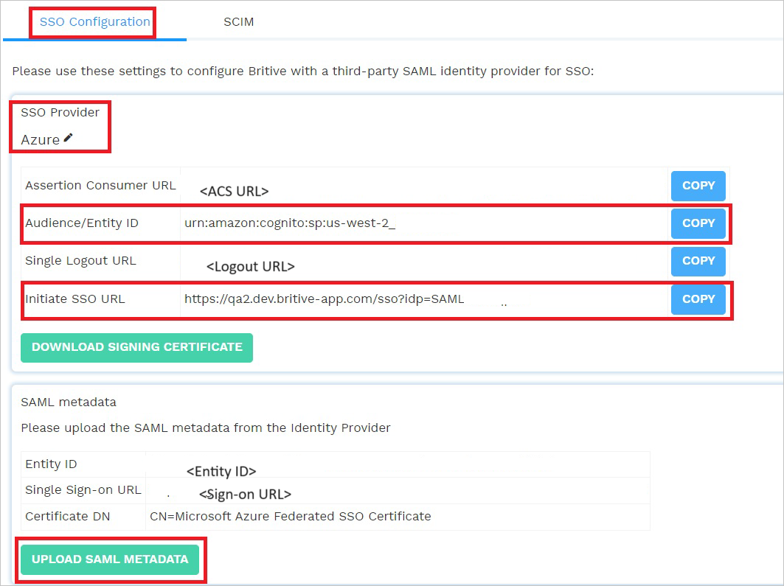The height and width of the screenshot is (586, 784).
Task: Open the SCIM tab
Action: 238,22
